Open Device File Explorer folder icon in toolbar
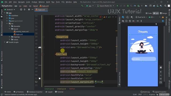This screenshot has width=171, height=96. [x=146, y=6]
